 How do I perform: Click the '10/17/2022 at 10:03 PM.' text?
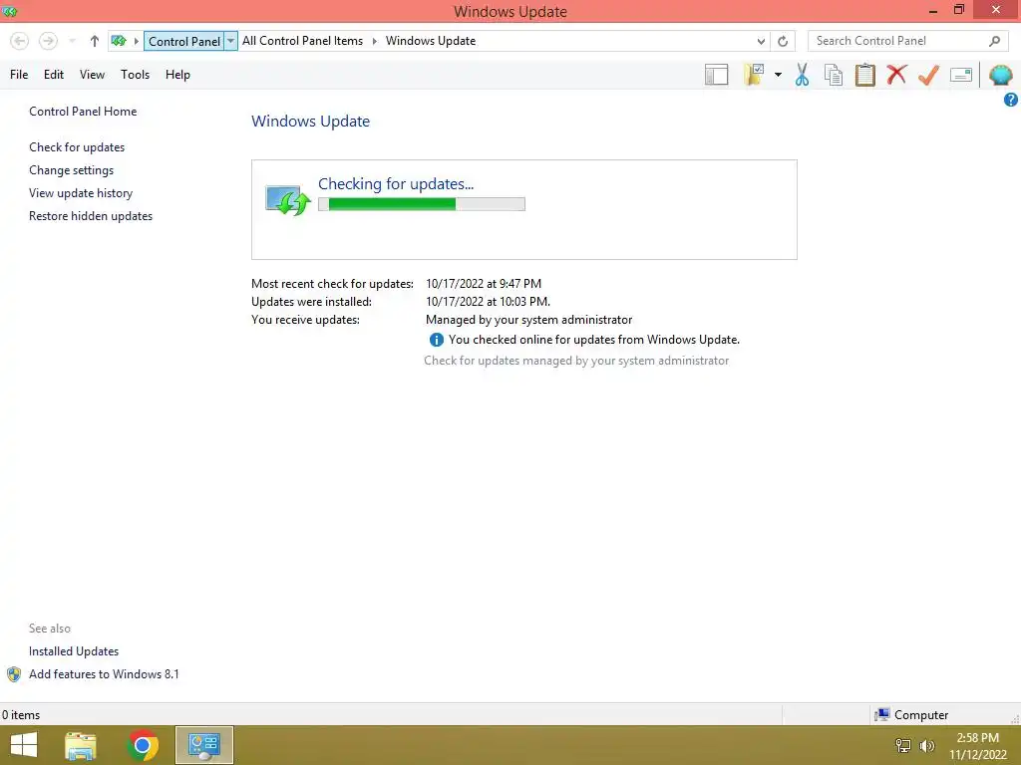point(488,302)
